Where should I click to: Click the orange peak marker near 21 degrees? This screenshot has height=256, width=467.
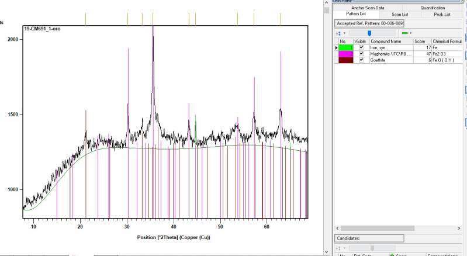click(85, 19)
